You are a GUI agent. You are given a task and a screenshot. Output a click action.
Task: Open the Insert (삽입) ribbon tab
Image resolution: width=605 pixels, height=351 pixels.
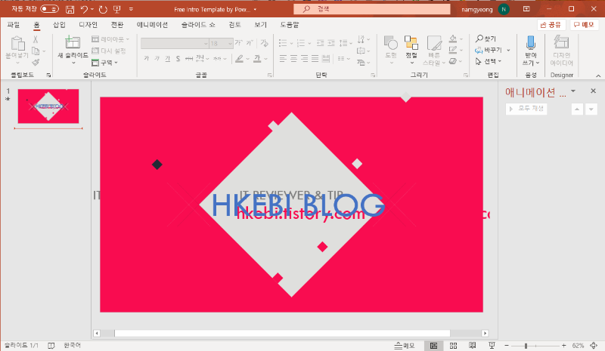(x=59, y=24)
